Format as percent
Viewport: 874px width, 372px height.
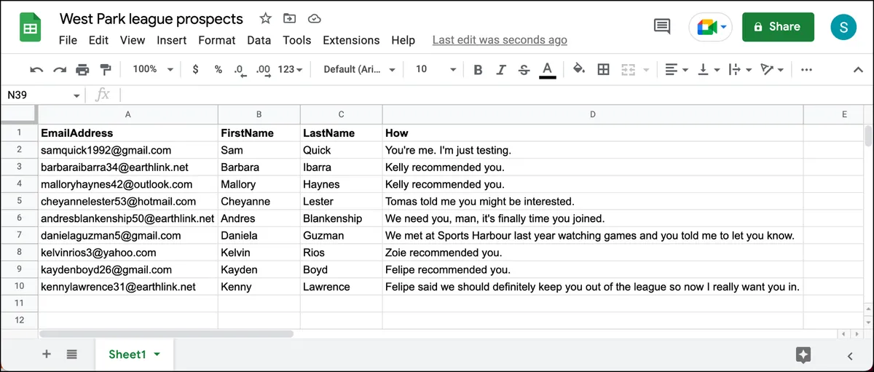tap(218, 69)
